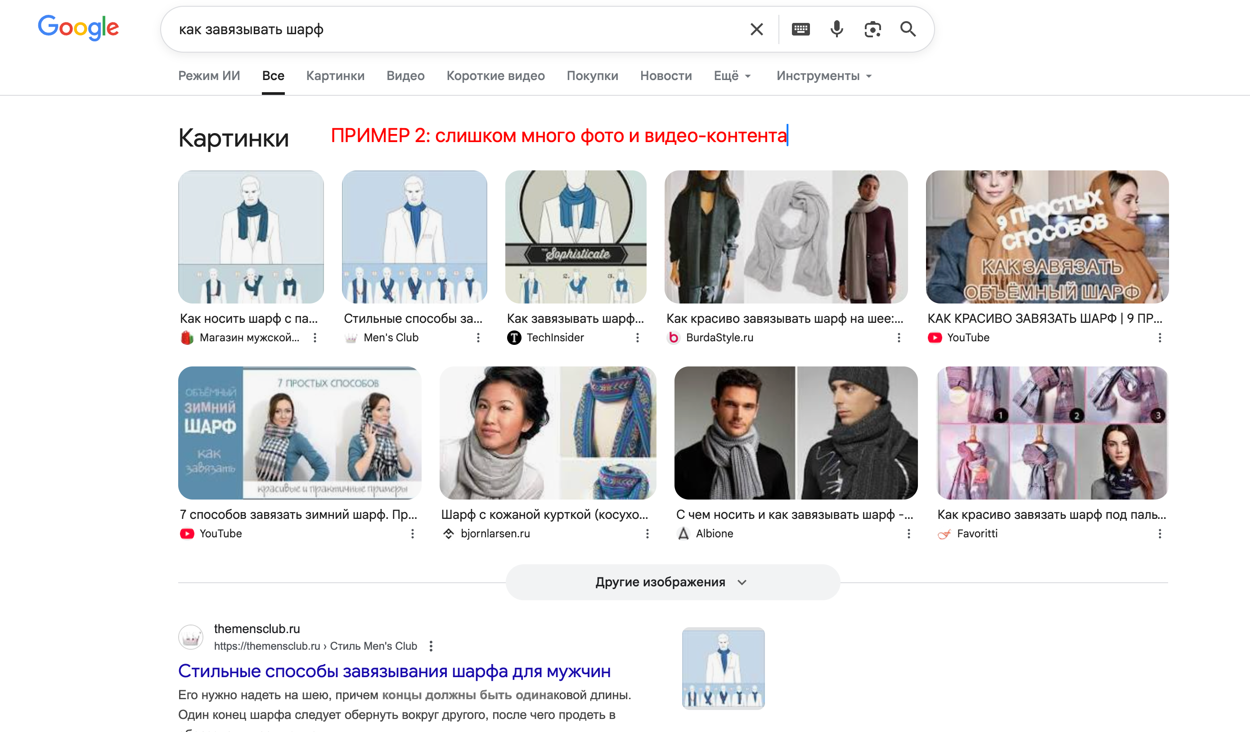Open BurdaStyle scarf photos thumbnail
The height and width of the screenshot is (732, 1250).
pos(786,237)
